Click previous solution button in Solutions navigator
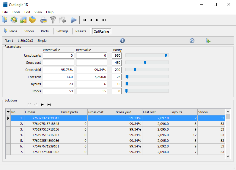The image size is (236, 170). click(x=36, y=104)
